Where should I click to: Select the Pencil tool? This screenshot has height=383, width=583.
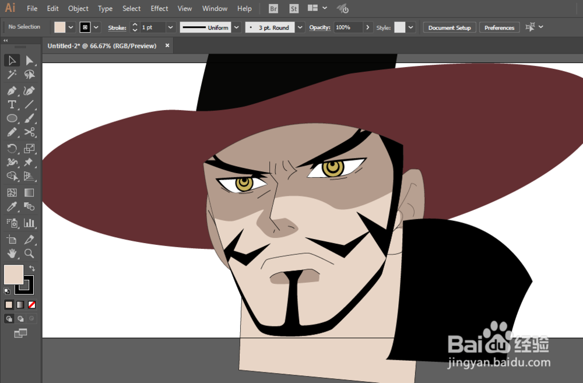coord(12,132)
